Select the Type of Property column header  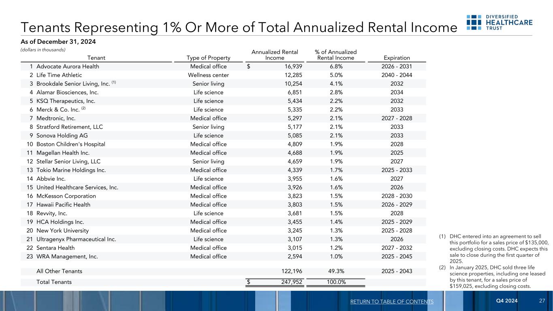click(x=208, y=58)
